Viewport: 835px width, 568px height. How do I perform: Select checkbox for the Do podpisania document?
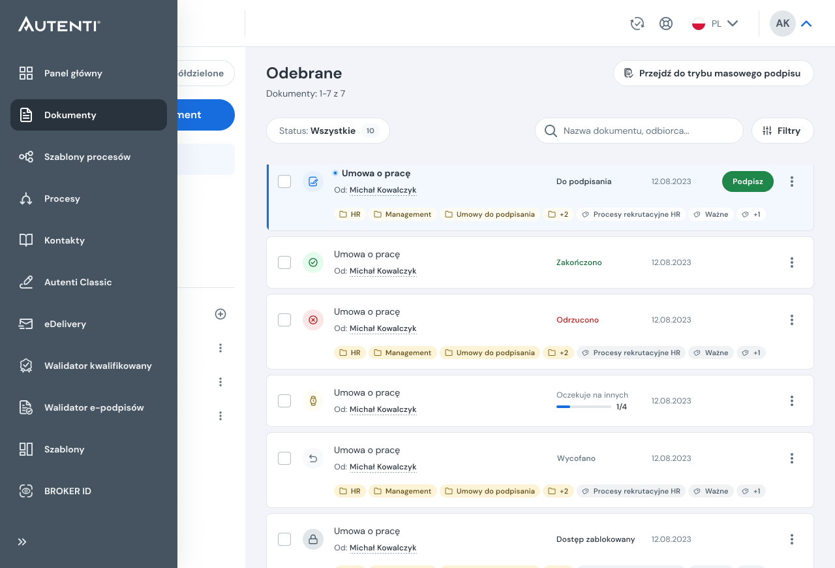[284, 181]
